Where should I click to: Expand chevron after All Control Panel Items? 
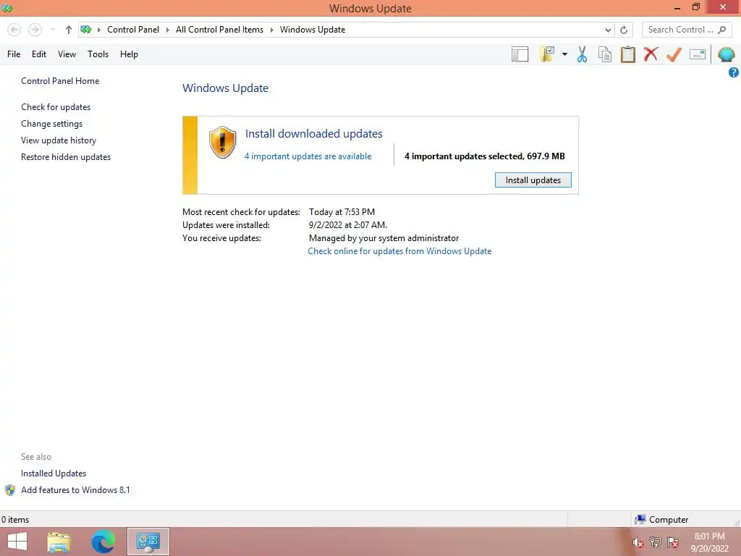(x=272, y=30)
